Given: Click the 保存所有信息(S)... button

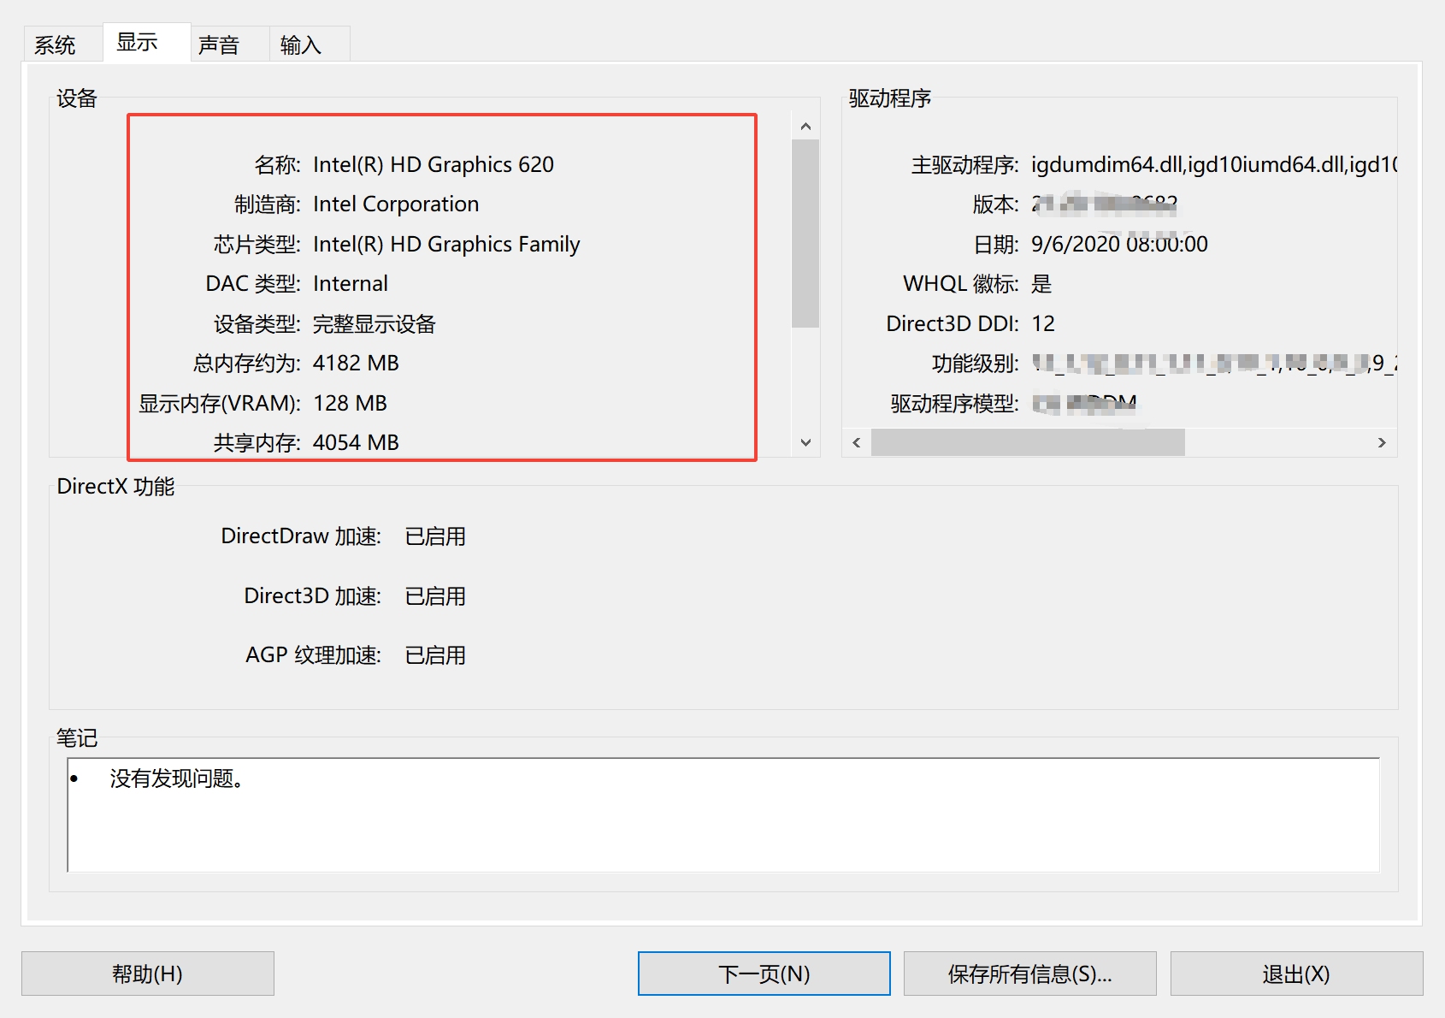Looking at the screenshot, I should pos(1029,974).
